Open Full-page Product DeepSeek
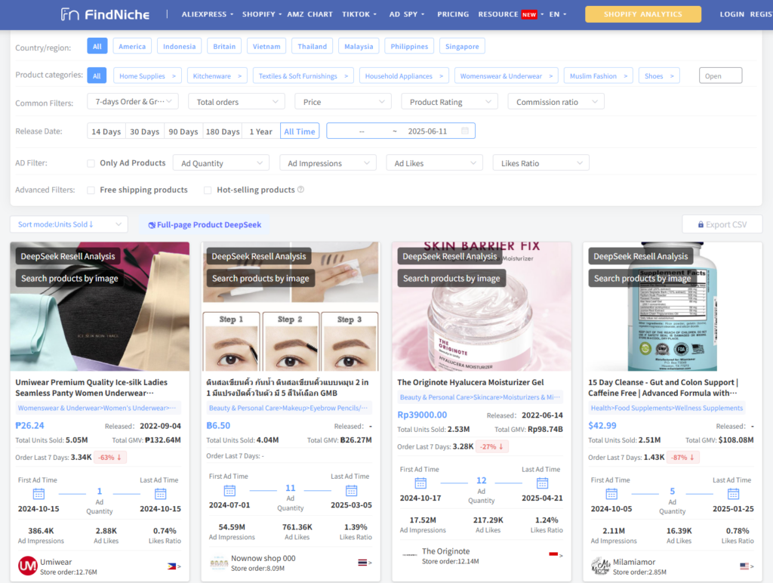 [205, 225]
